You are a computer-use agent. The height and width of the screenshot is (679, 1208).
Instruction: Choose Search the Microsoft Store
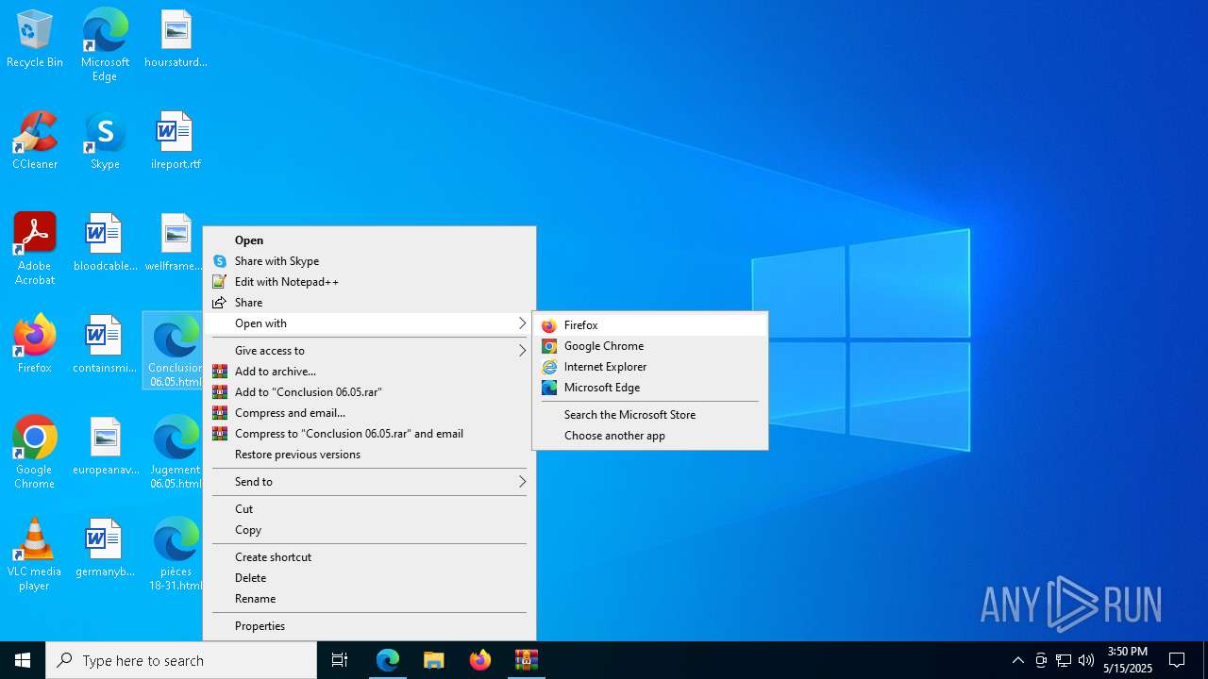click(650, 415)
